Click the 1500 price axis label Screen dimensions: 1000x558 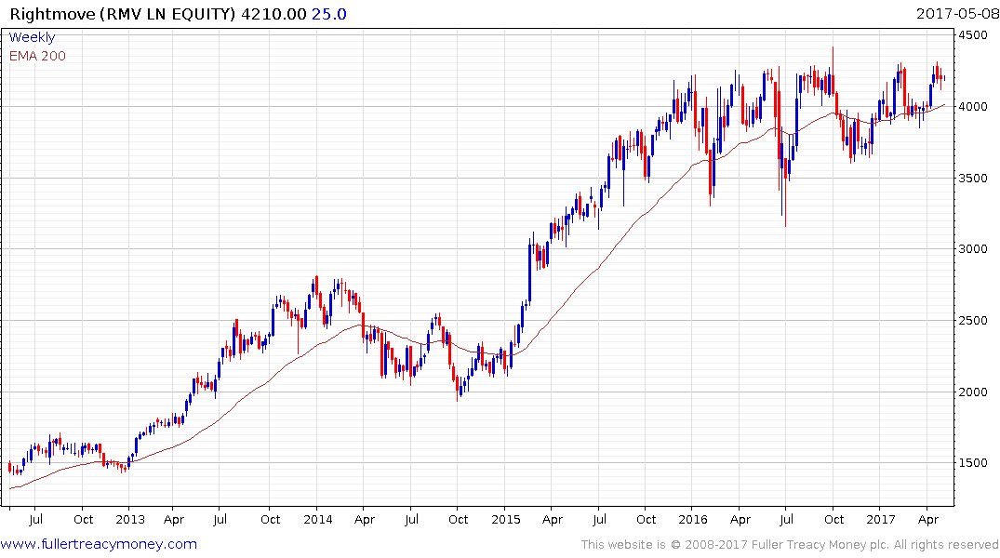[973, 463]
